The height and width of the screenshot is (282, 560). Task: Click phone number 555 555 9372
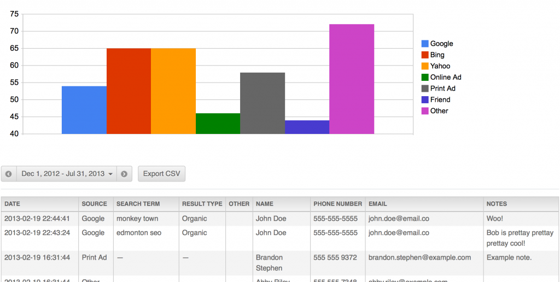point(335,257)
